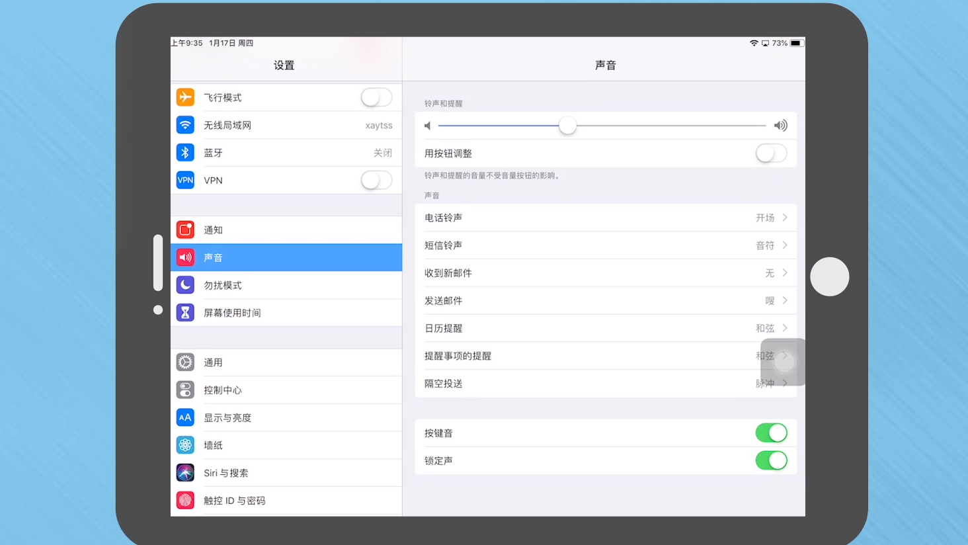
Task: Tap the Control Center icon beside 控制中心
Action: click(185, 390)
